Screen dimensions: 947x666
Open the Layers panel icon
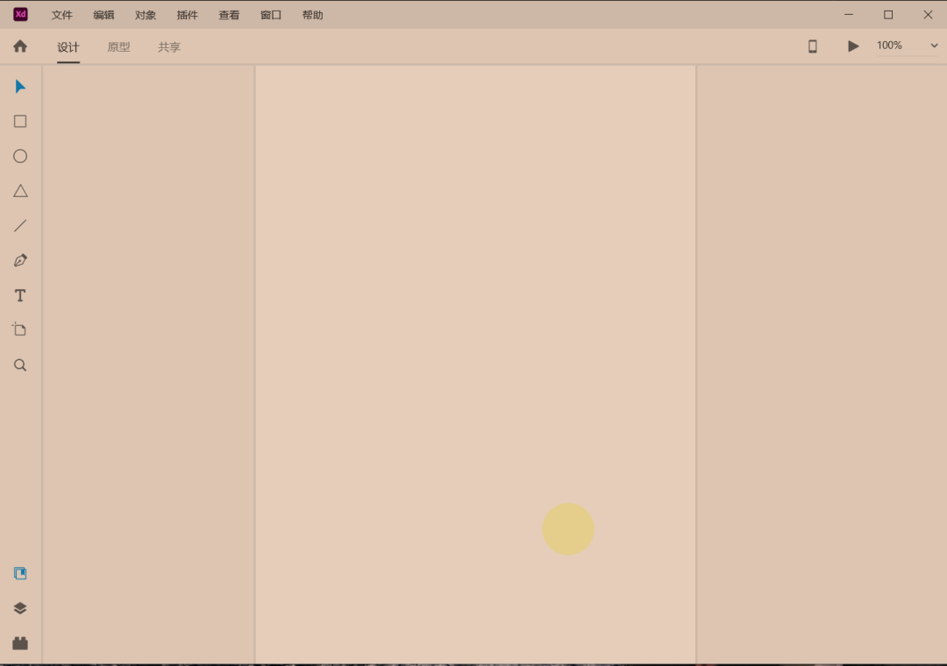tap(20, 608)
